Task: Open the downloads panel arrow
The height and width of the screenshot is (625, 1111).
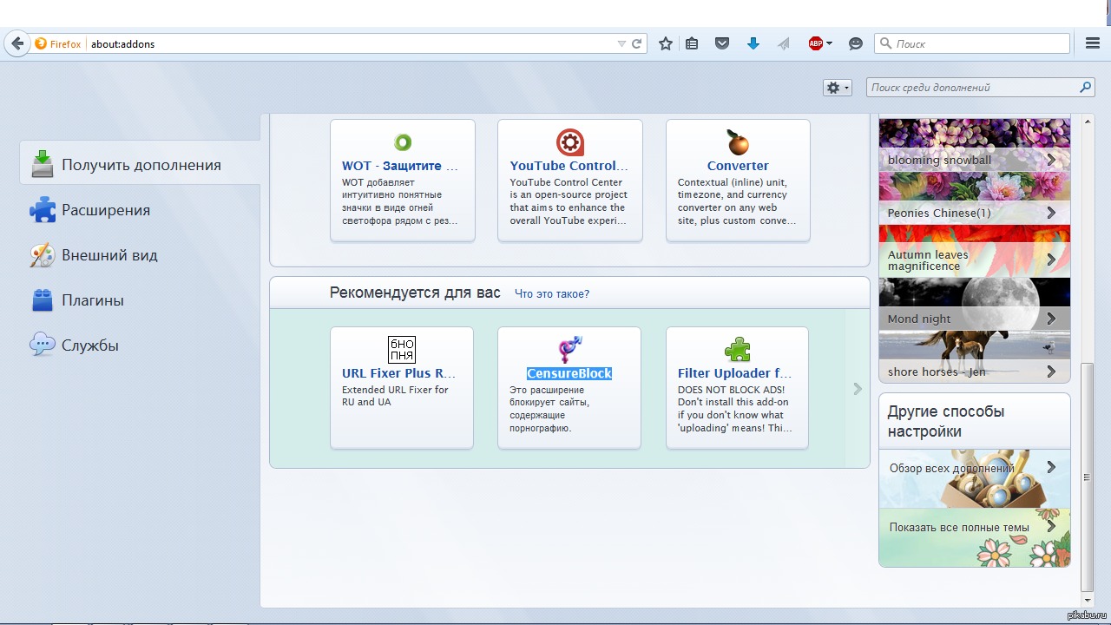Action: (753, 43)
